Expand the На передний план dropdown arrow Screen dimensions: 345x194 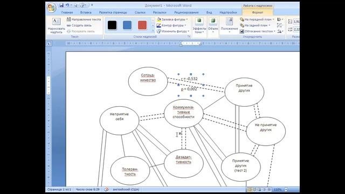(x=273, y=19)
